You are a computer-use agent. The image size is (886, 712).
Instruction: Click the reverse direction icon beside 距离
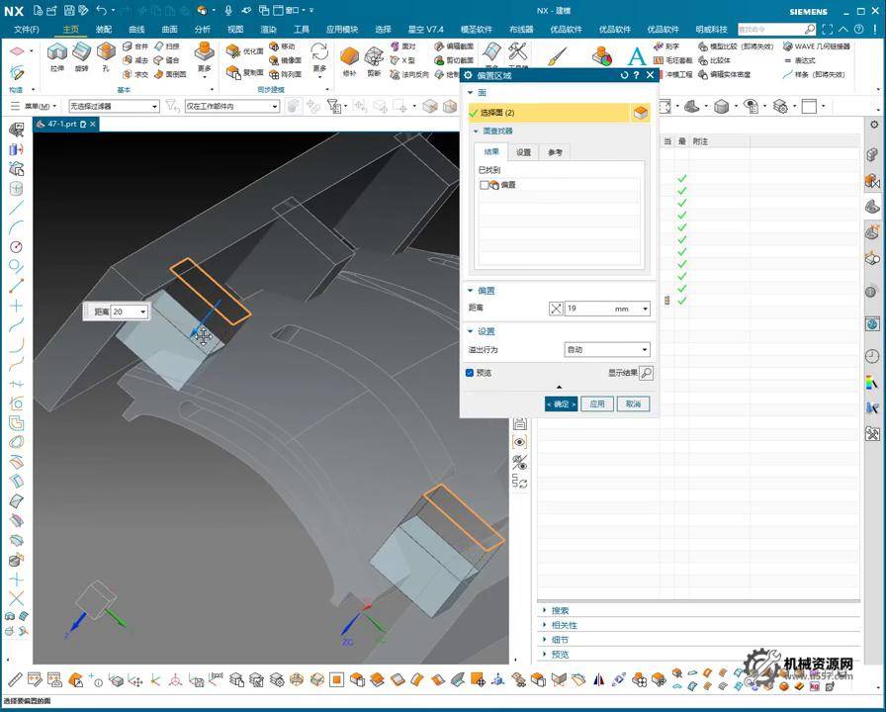click(555, 309)
